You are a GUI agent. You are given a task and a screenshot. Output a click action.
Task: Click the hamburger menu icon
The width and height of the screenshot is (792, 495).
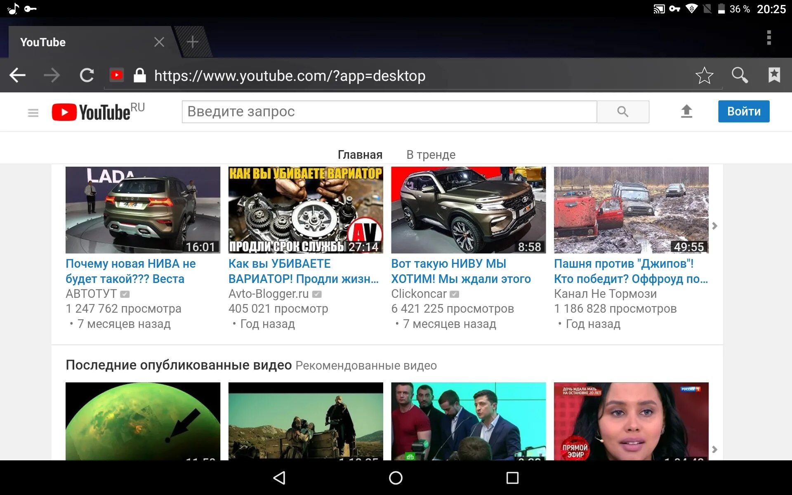coord(33,112)
